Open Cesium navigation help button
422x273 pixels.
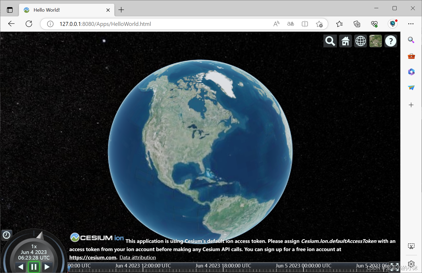pyautogui.click(x=391, y=41)
